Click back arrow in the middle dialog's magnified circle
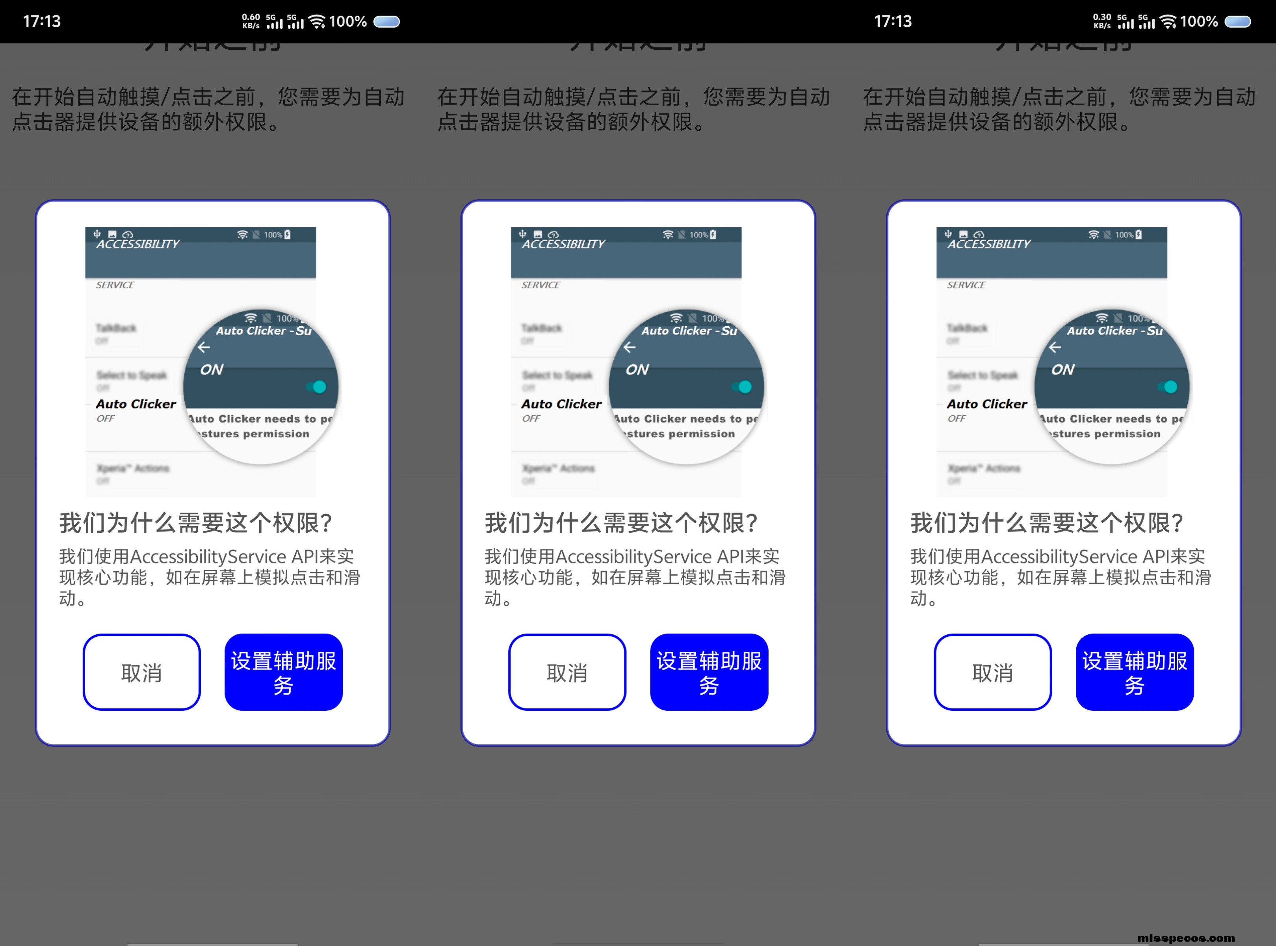This screenshot has width=1276, height=946. [630, 348]
